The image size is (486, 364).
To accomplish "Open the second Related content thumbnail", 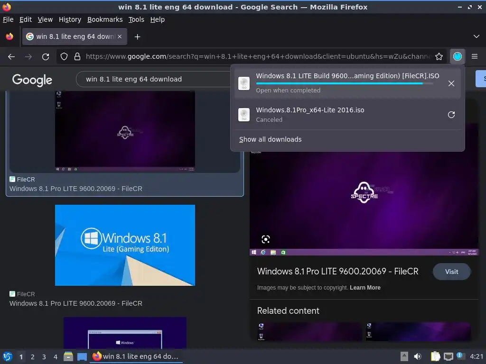I will [418, 332].
